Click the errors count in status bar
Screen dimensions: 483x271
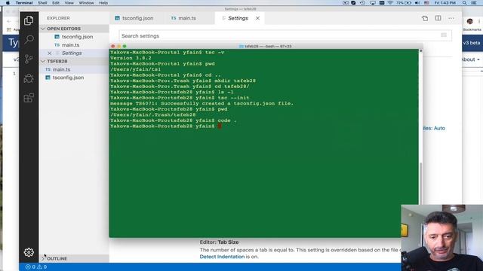tap(30, 267)
